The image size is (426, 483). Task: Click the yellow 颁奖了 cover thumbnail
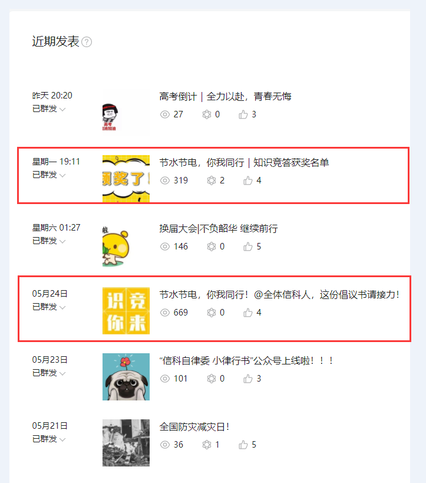point(126,179)
